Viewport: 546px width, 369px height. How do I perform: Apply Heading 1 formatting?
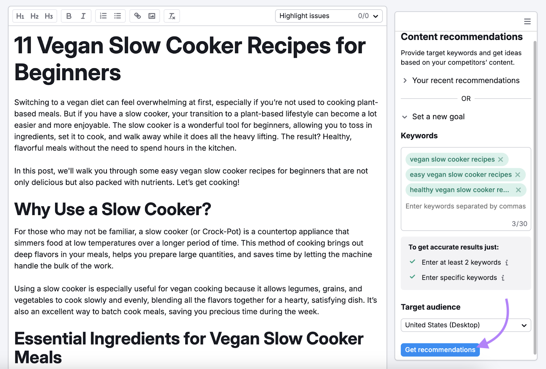[x=20, y=16]
